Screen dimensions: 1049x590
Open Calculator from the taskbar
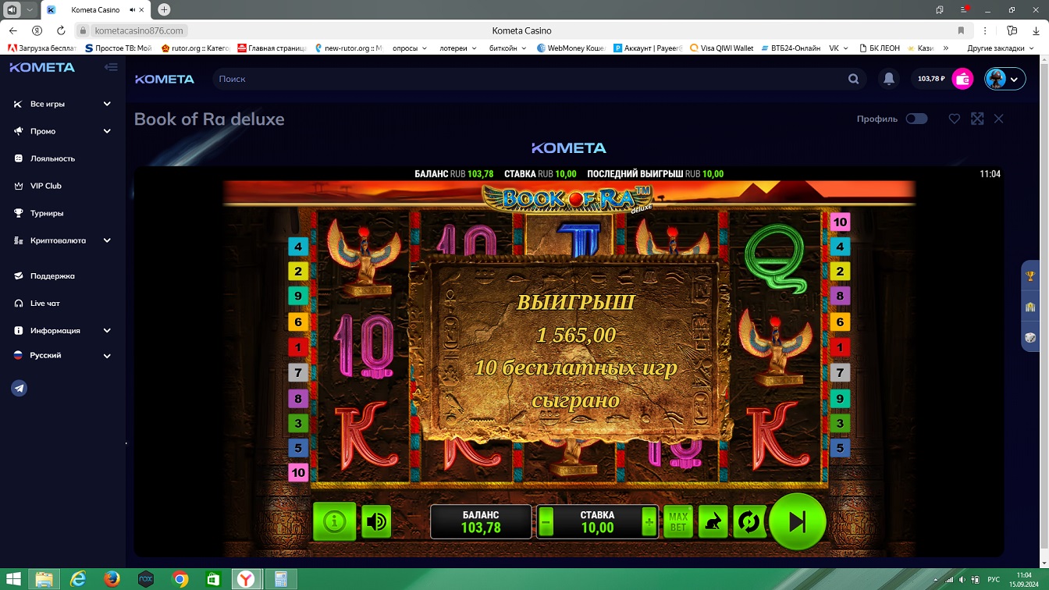coord(280,579)
